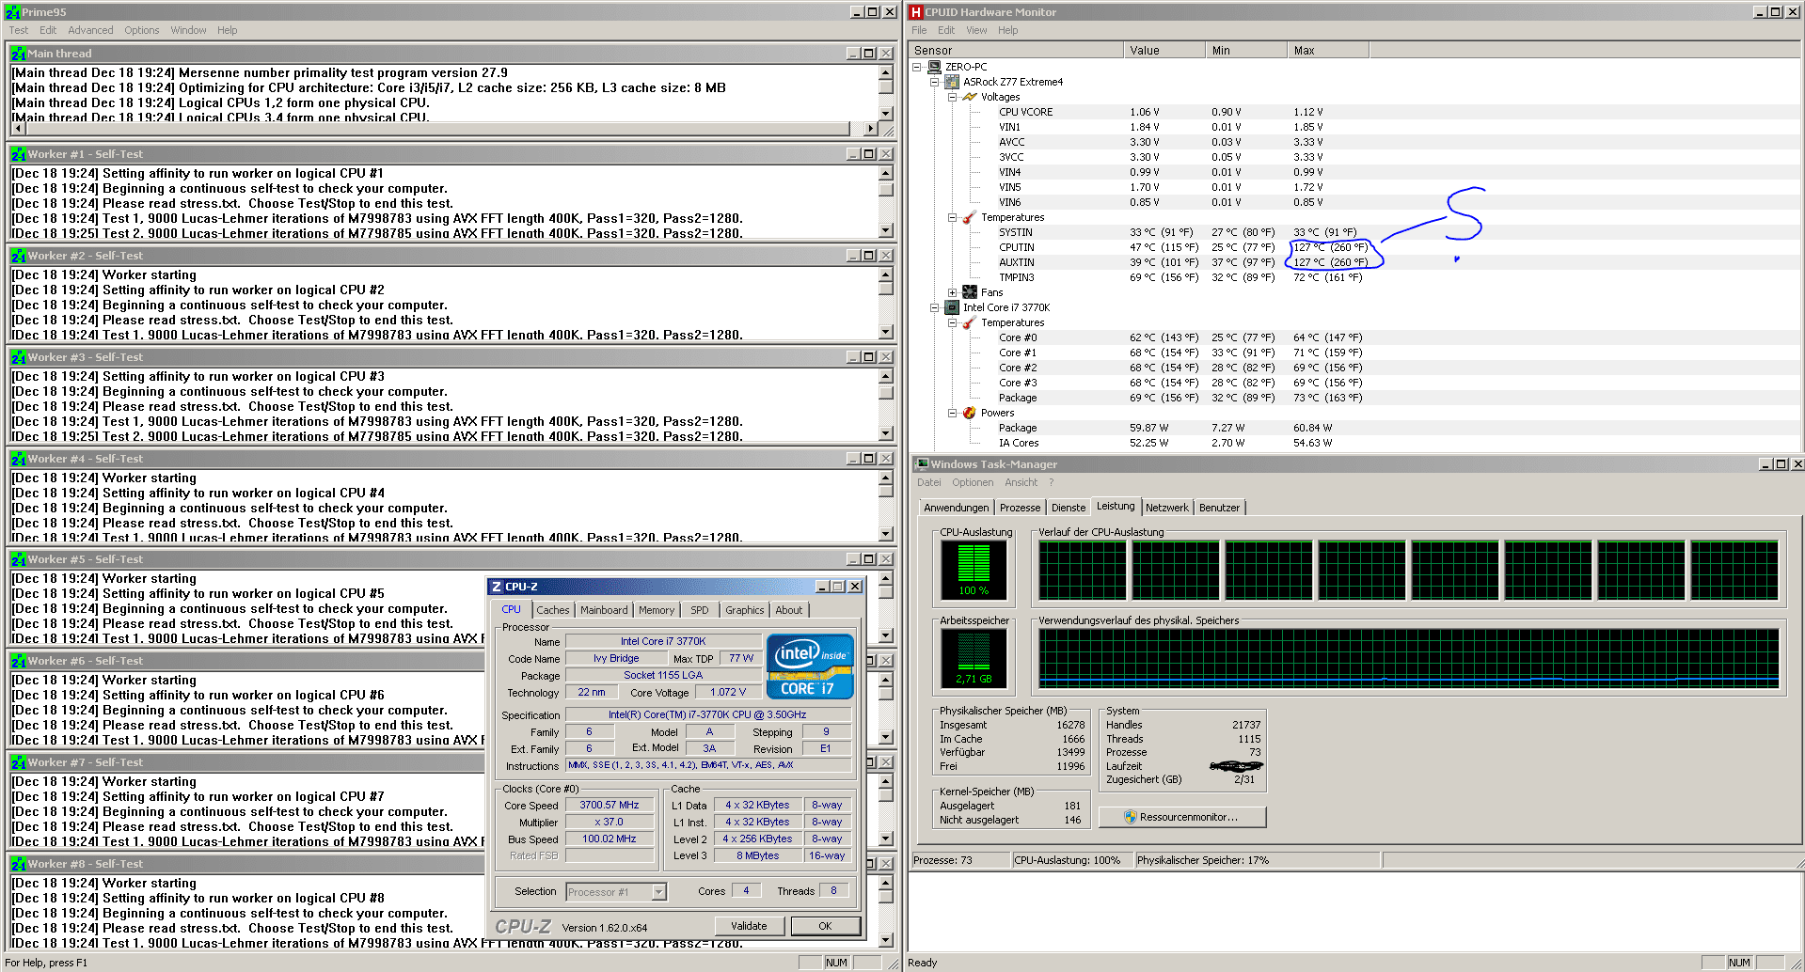This screenshot has width=1805, height=972.
Task: Click the Intel Core i7 3770K chip icon
Action: [952, 307]
